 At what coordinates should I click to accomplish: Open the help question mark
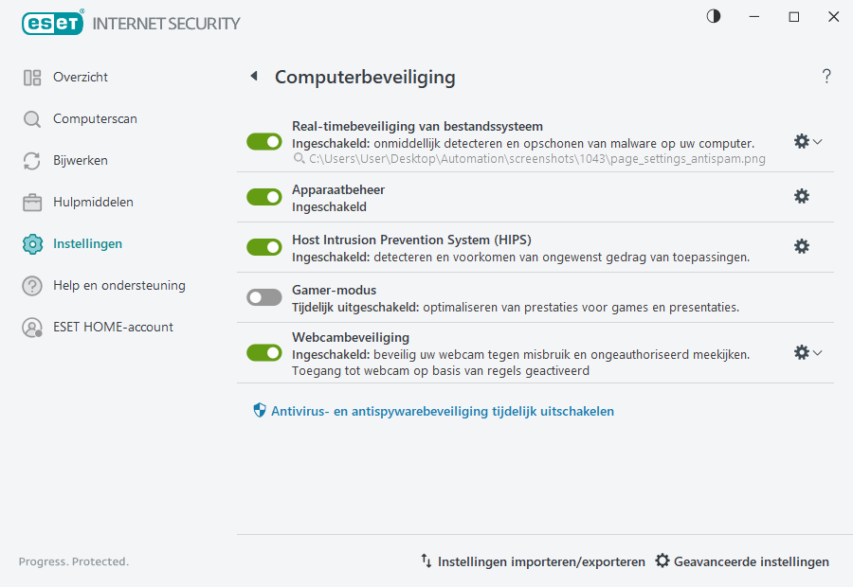click(x=826, y=76)
